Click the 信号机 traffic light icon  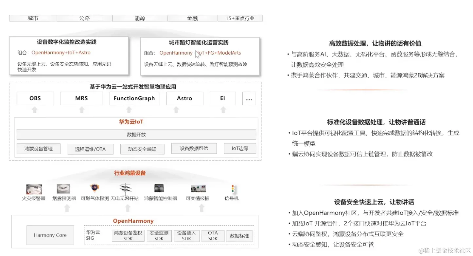(233, 189)
